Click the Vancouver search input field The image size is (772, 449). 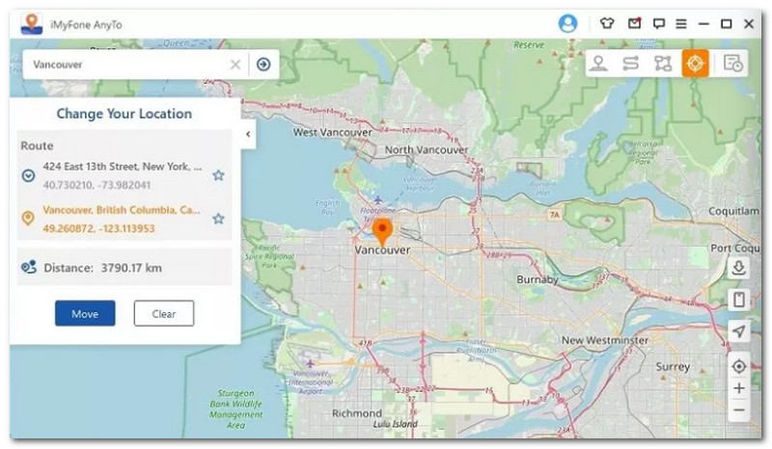pos(125,65)
